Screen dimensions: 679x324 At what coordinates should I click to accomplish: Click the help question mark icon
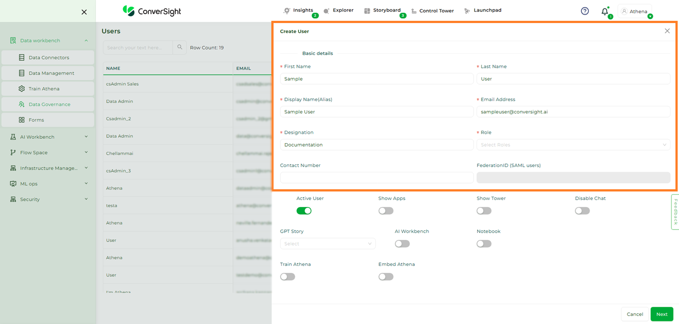585,11
